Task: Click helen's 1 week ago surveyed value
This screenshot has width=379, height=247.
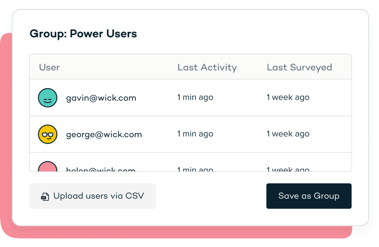Action: (288, 169)
